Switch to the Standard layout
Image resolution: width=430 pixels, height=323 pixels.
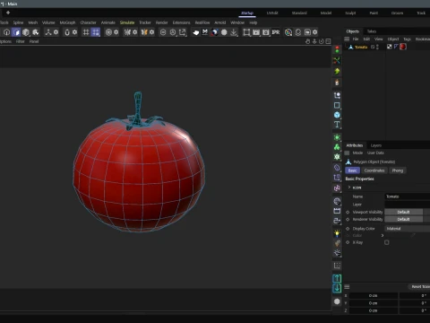[x=299, y=13]
